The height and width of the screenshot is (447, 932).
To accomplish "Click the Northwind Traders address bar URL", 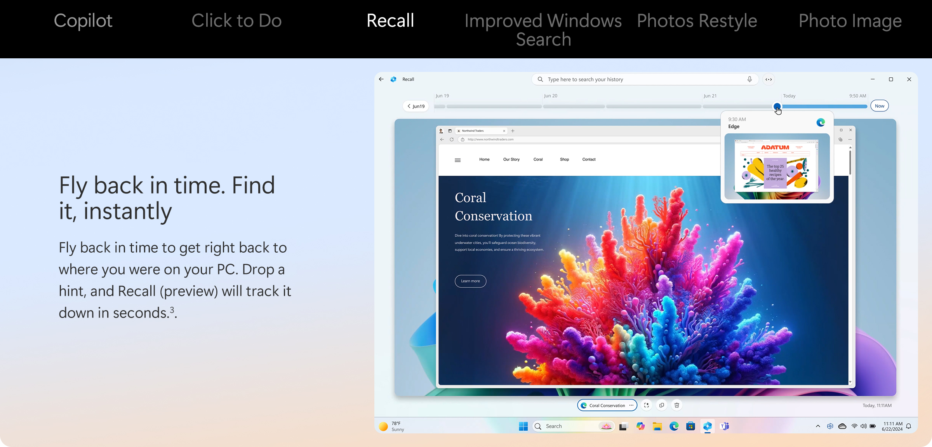I will click(x=490, y=139).
